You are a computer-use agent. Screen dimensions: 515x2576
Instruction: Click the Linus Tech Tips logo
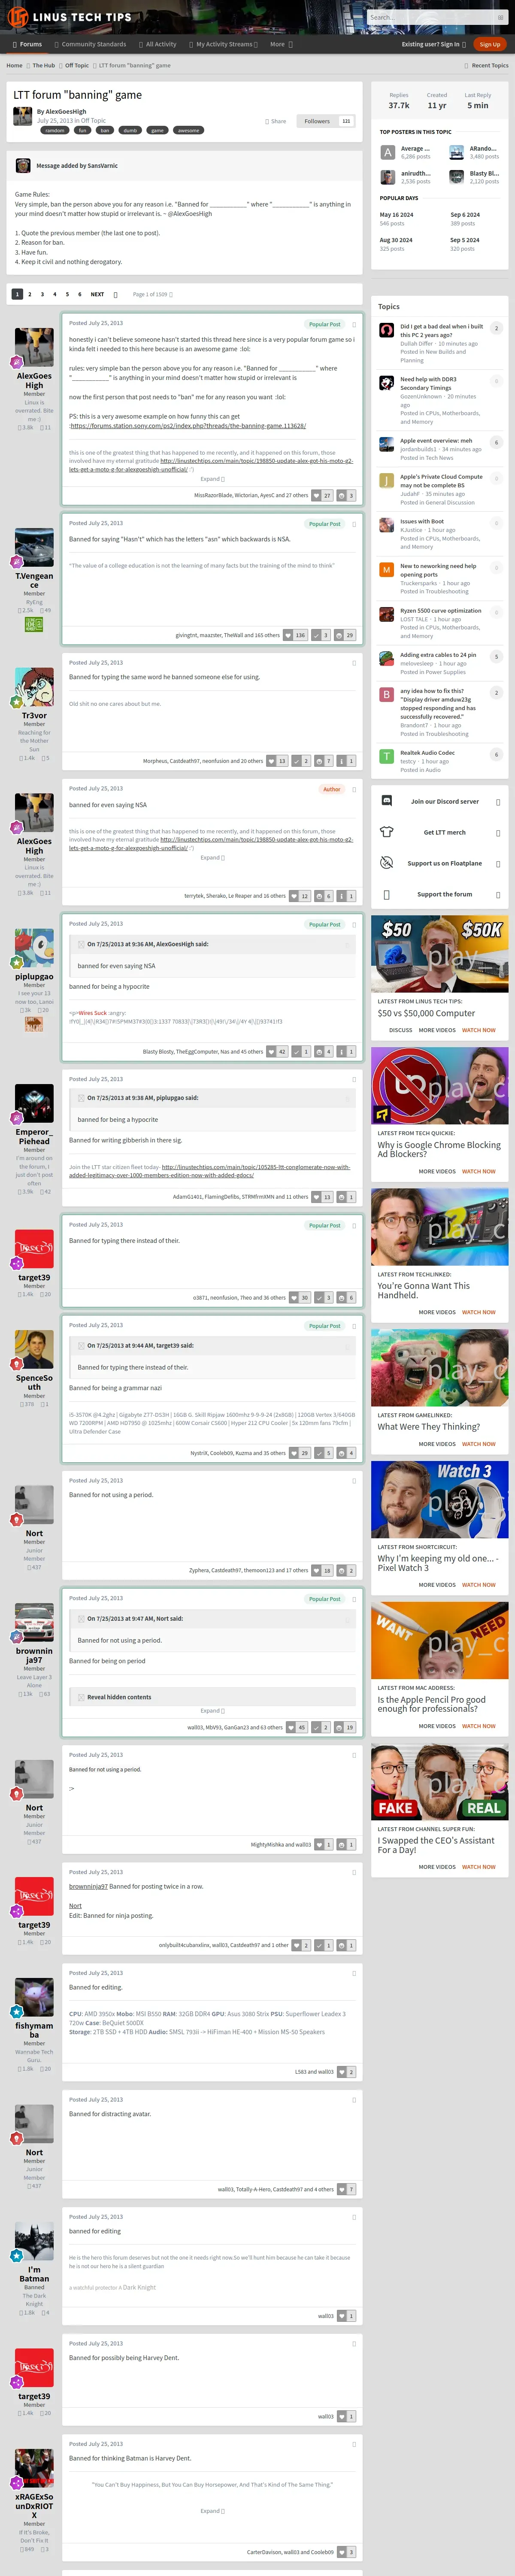click(70, 17)
